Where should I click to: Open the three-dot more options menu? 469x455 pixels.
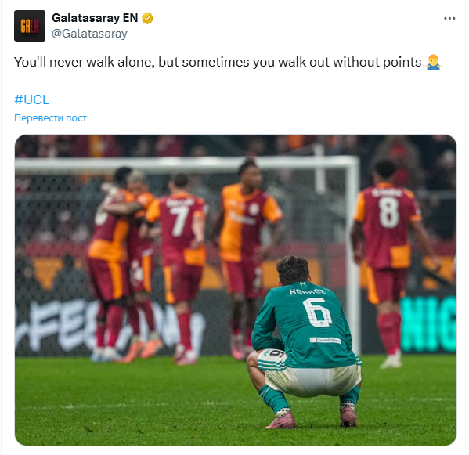tap(449, 19)
